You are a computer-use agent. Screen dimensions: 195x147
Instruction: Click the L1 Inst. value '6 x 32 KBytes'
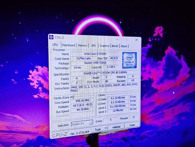(118, 102)
